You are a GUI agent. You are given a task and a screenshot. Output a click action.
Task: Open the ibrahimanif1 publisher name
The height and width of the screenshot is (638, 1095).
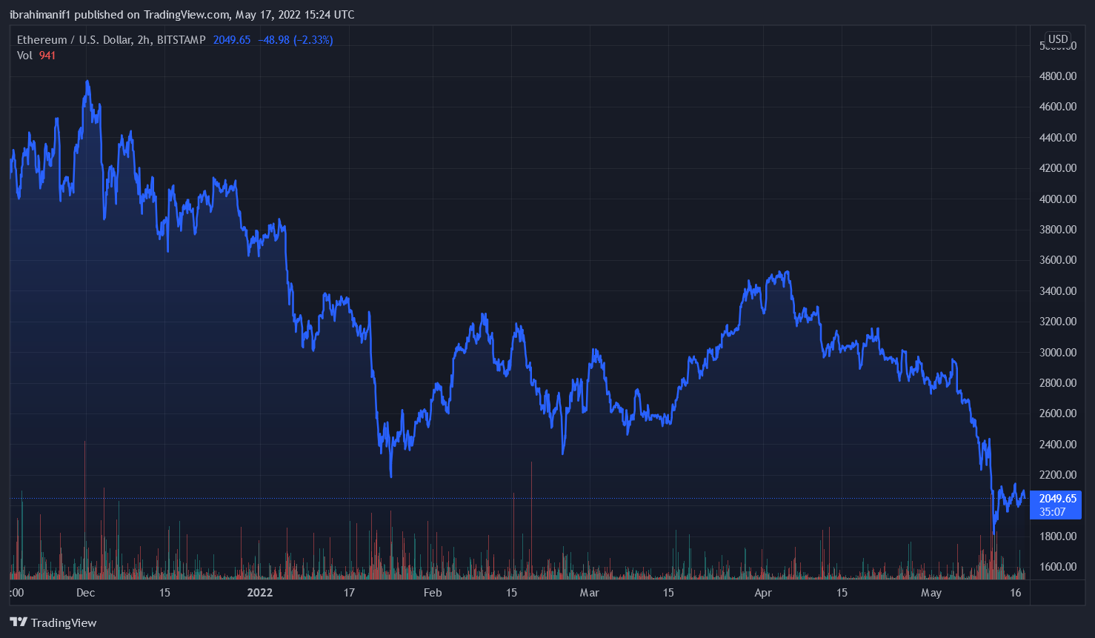[x=40, y=15]
